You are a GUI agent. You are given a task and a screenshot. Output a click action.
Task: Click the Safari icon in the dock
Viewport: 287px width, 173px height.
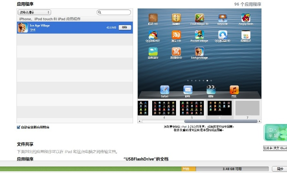click(x=165, y=90)
